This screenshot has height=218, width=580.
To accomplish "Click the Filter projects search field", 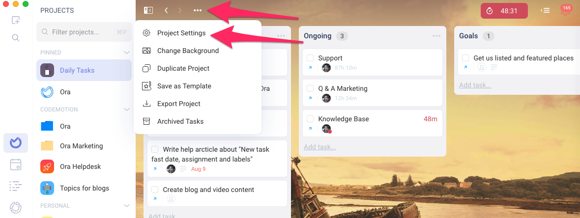I will tap(84, 32).
